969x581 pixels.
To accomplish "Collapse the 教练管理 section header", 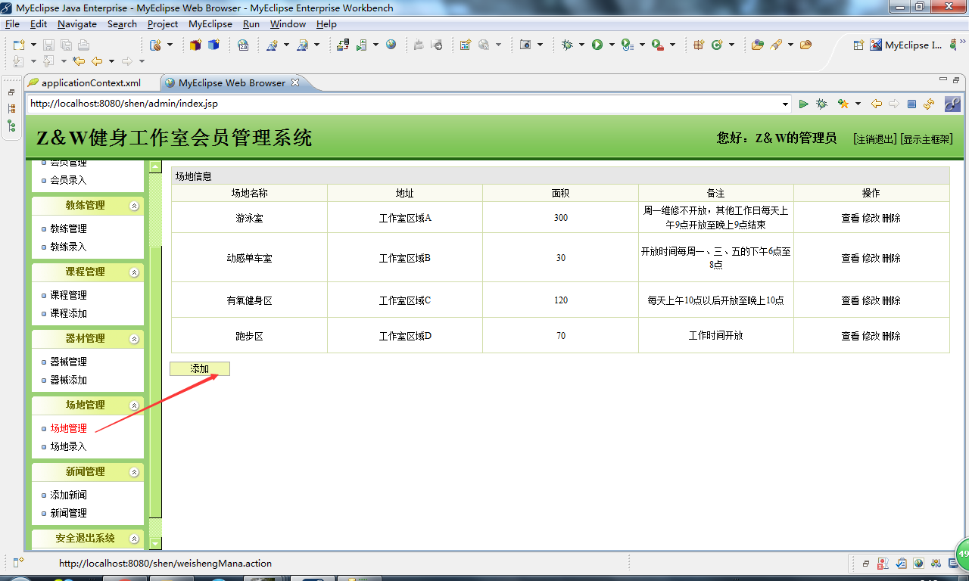I will pyautogui.click(x=134, y=205).
